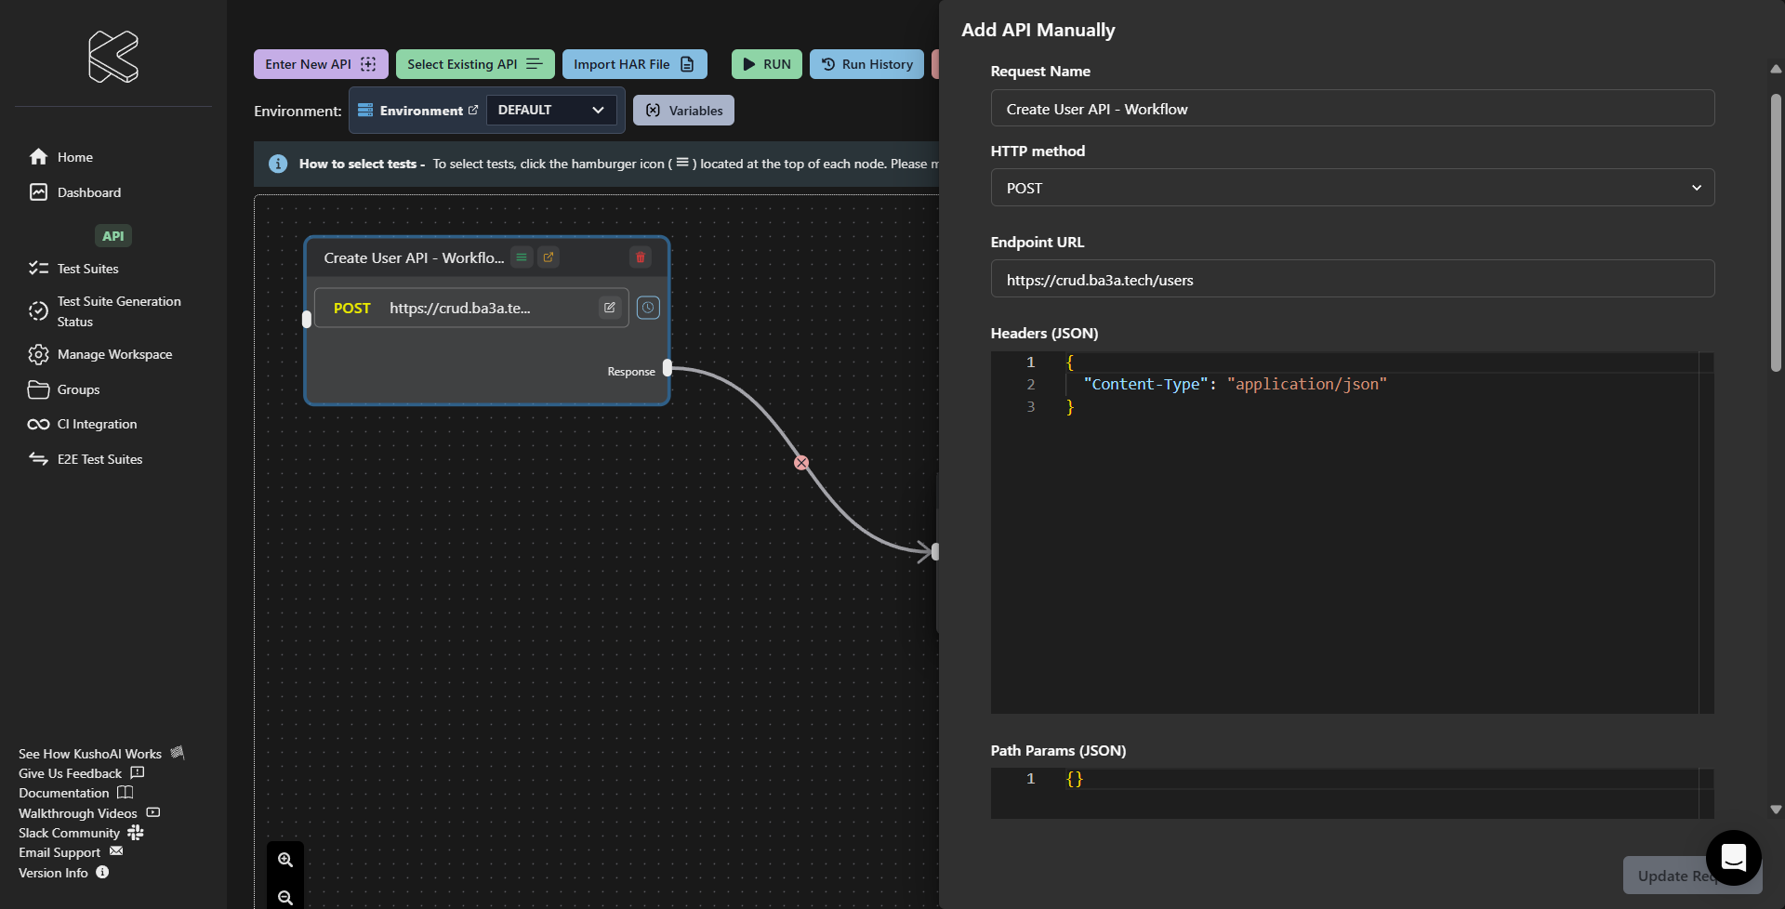Open node in new tab icon

[549, 257]
